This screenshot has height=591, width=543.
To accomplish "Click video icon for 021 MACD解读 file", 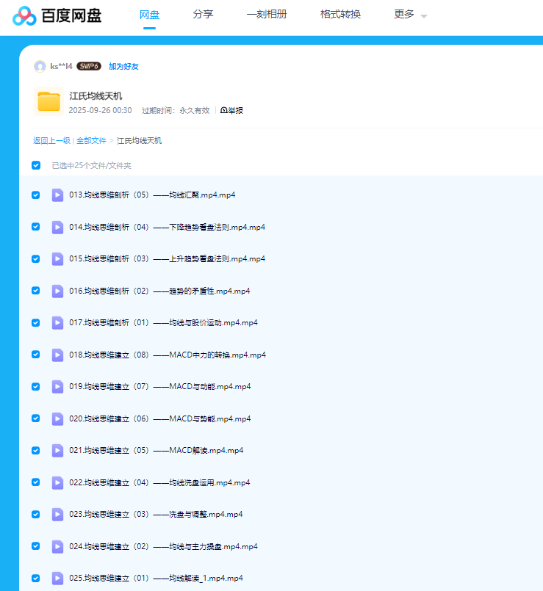I will [x=57, y=451].
